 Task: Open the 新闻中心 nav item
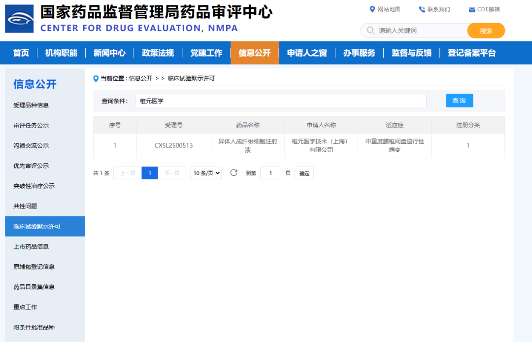tap(109, 53)
